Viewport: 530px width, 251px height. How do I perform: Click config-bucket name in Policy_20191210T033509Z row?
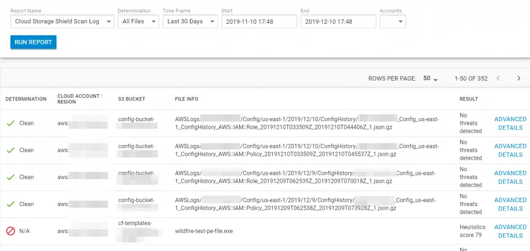tap(136, 146)
